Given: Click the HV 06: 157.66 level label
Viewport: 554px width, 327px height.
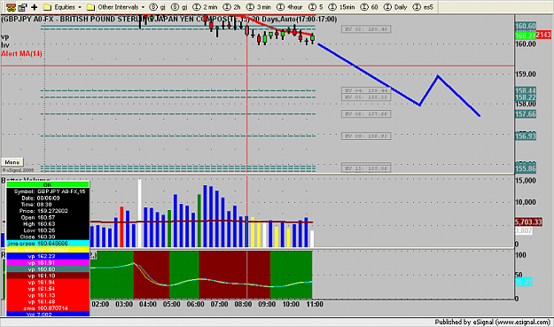Looking at the screenshot, I should click(366, 114).
